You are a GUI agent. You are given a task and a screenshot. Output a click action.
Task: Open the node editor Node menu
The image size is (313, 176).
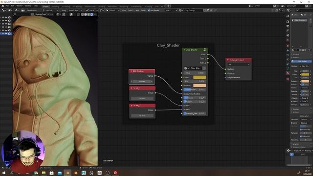pos(143,10)
